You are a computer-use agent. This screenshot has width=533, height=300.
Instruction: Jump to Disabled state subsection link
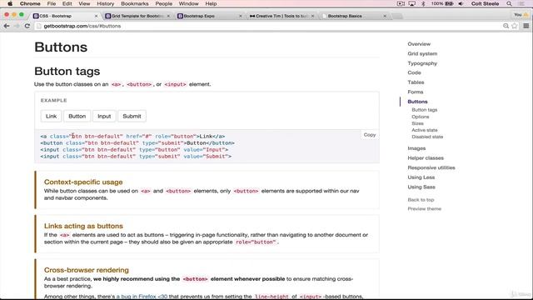[427, 137]
